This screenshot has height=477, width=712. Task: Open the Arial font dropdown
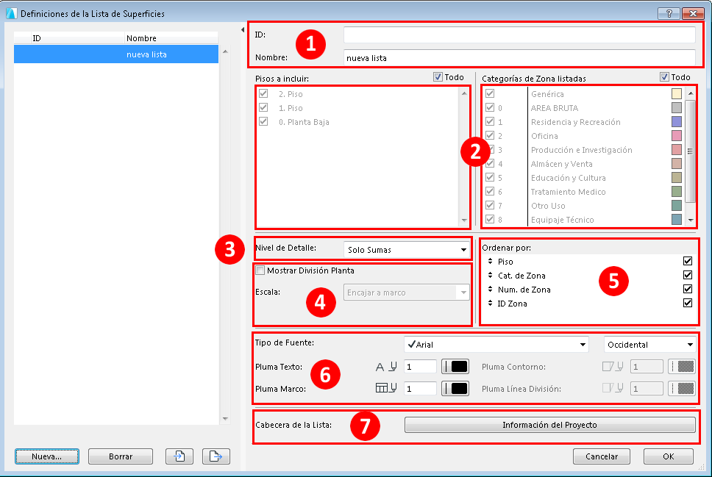[496, 345]
